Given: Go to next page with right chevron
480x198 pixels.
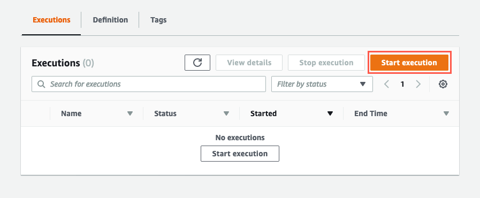Looking at the screenshot, I should 418,84.
